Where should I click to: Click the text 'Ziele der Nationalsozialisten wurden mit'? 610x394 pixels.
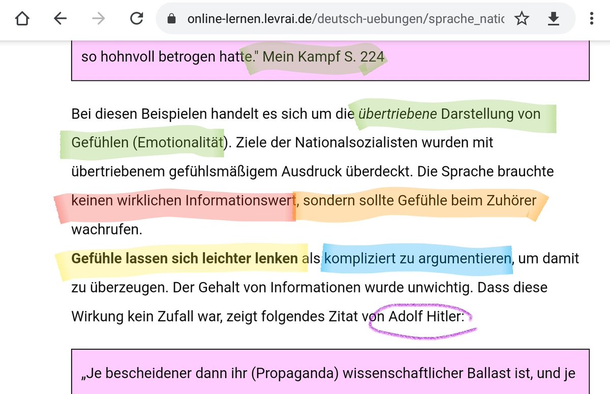[x=363, y=142]
